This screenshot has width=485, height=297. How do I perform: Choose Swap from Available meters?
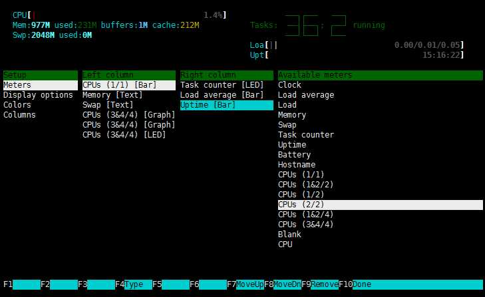click(287, 125)
